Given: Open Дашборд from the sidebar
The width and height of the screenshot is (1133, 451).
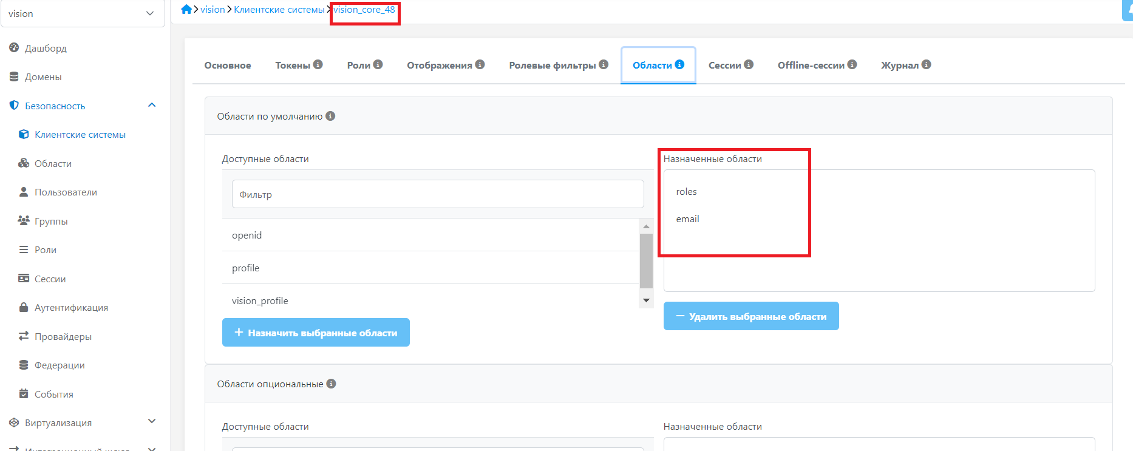Looking at the screenshot, I should 46,48.
